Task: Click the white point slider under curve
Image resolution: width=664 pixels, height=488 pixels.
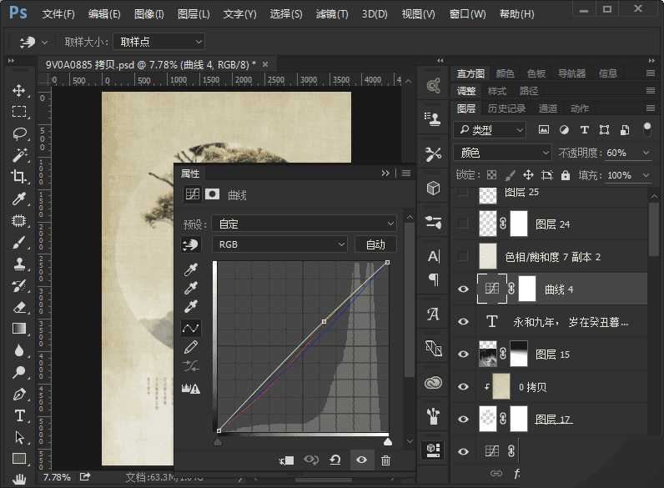Action: tap(387, 441)
